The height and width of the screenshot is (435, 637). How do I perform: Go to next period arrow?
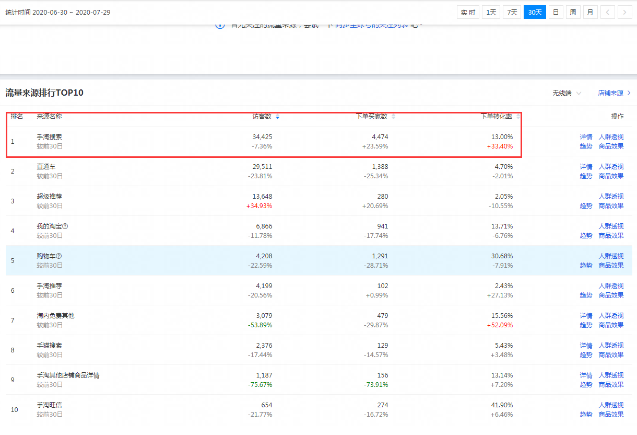coord(624,12)
